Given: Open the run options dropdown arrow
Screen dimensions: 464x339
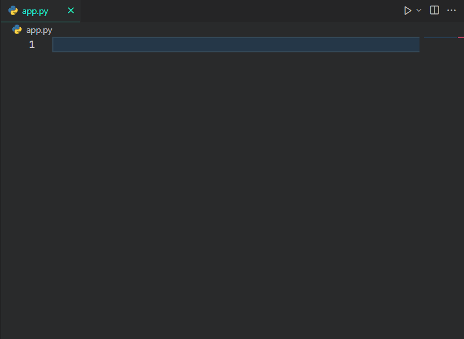Looking at the screenshot, I should tap(419, 11).
